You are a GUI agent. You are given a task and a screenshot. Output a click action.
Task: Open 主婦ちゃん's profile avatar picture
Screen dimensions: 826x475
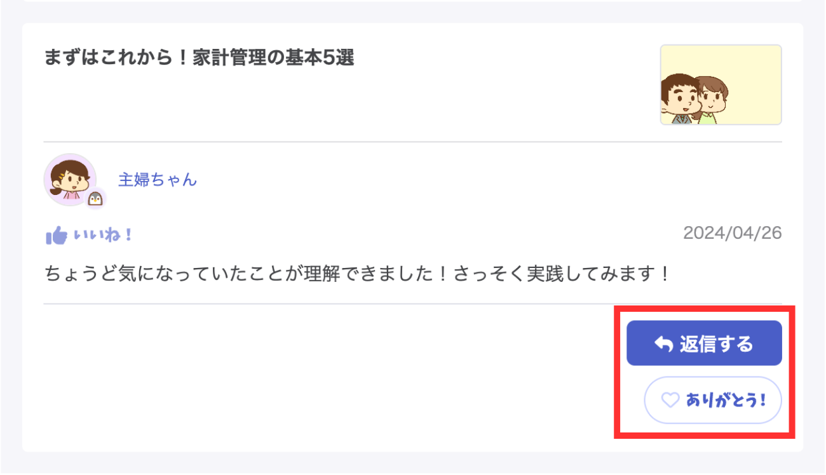pyautogui.click(x=69, y=179)
